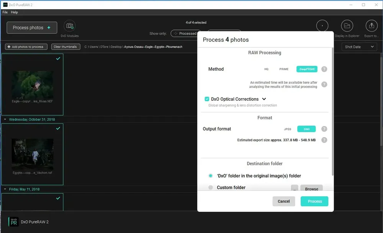Screen dimensions: 383x233
Task: Click the Ayous-Ossau folder path segment
Action: point(153,47)
